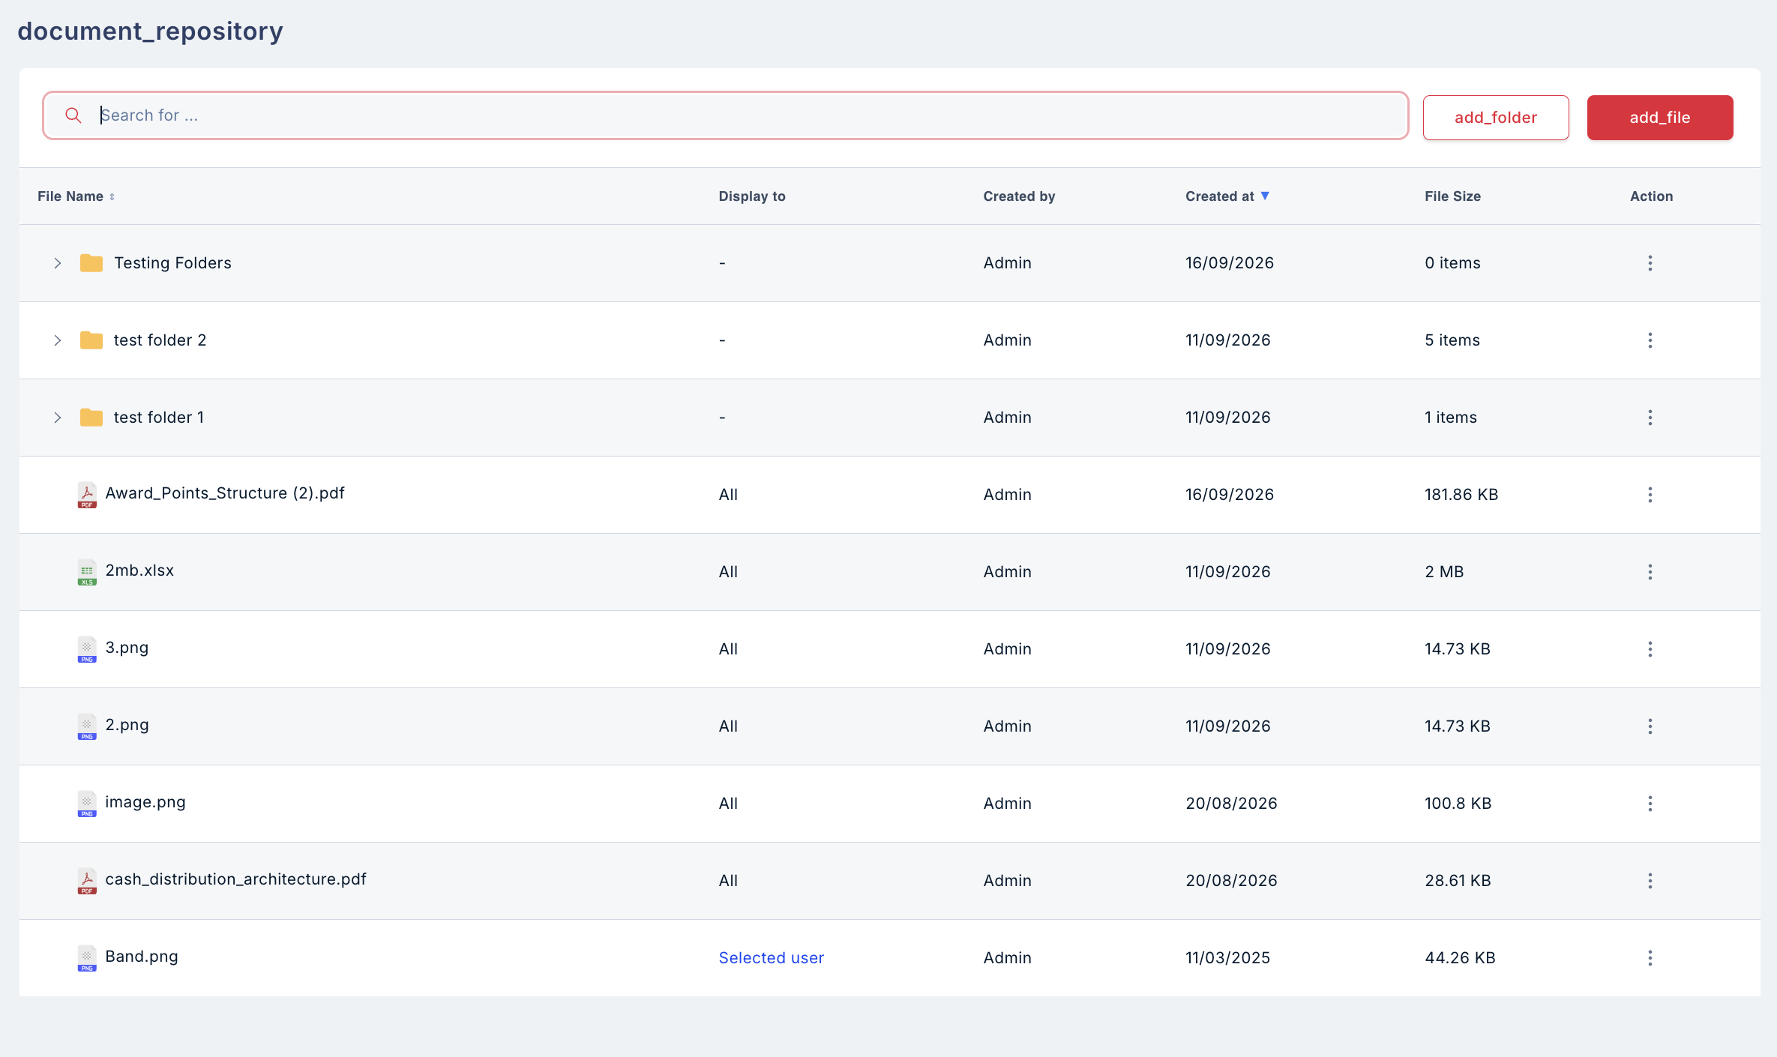Open action menu for Band.png
The image size is (1777, 1057).
1650,958
